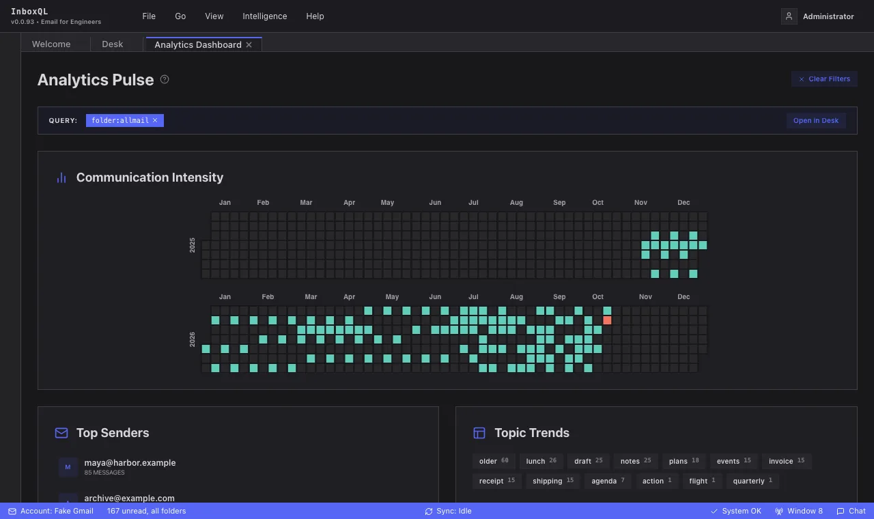Open the Intelligence menu
The image size is (874, 519).
click(x=265, y=16)
